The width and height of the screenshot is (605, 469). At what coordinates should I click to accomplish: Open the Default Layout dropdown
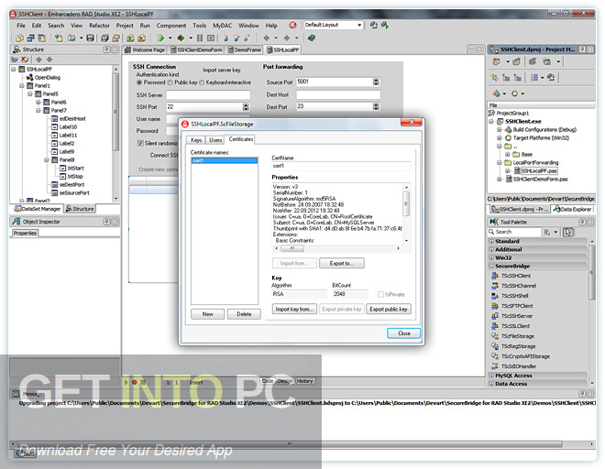(359, 25)
